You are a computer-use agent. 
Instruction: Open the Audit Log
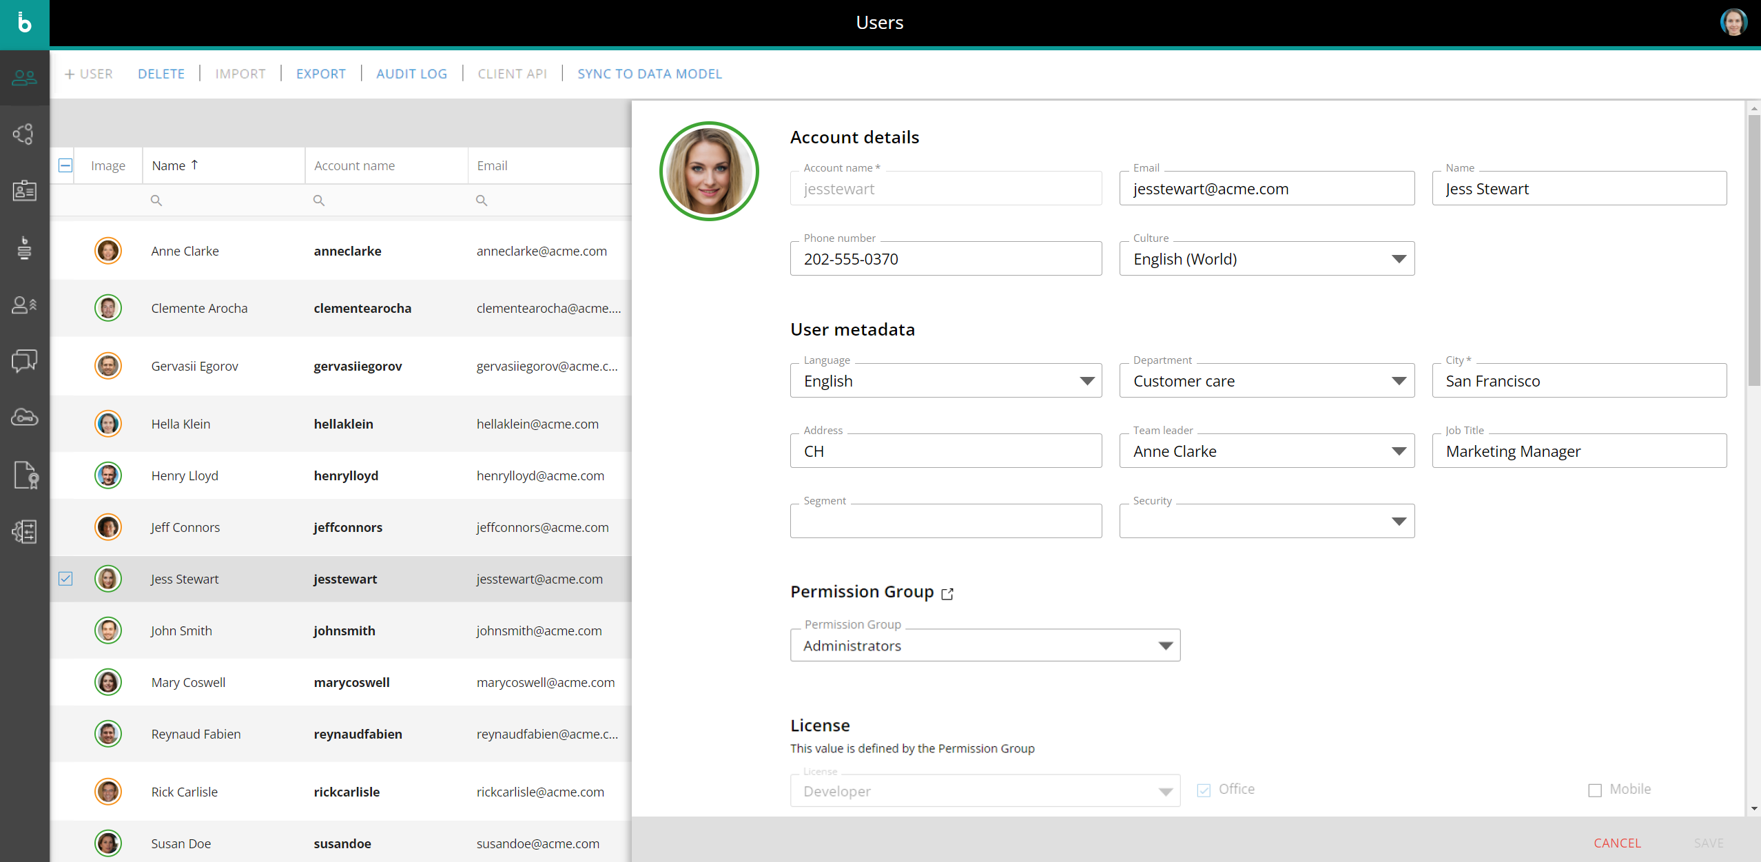click(x=411, y=74)
